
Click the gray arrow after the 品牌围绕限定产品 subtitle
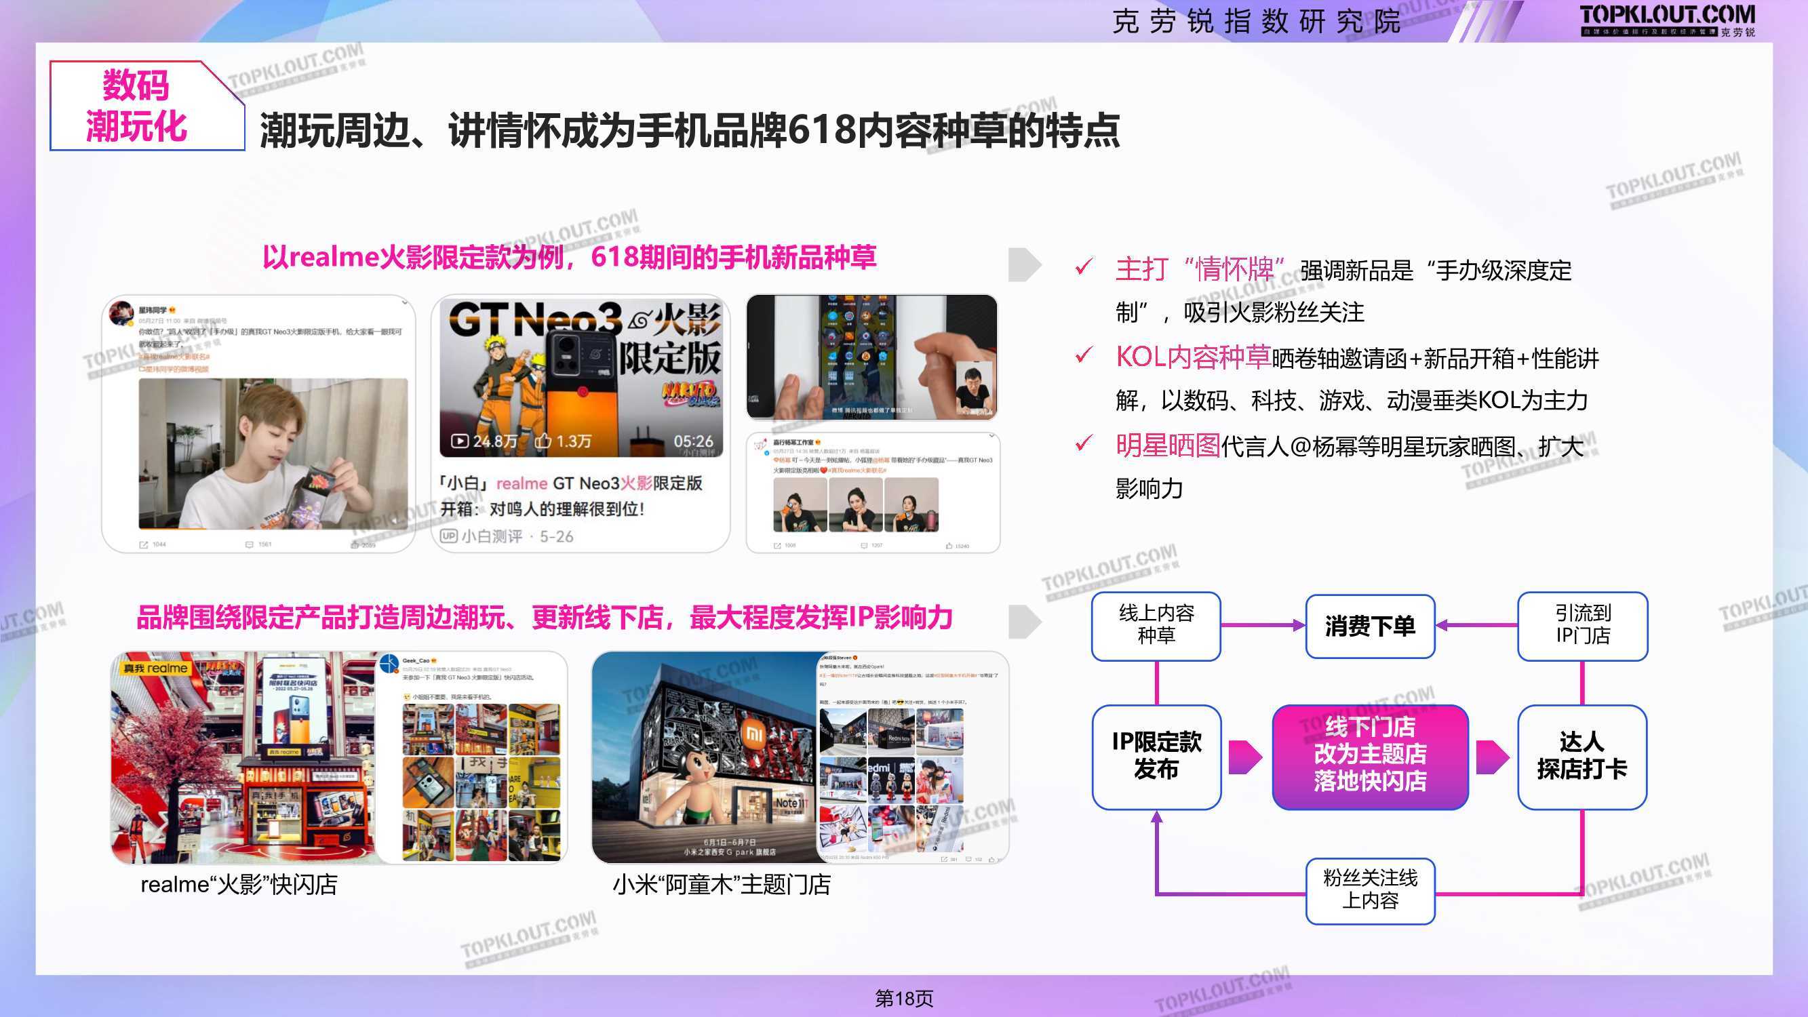pos(1025,621)
